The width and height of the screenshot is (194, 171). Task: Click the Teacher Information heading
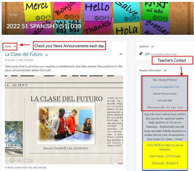(150, 71)
